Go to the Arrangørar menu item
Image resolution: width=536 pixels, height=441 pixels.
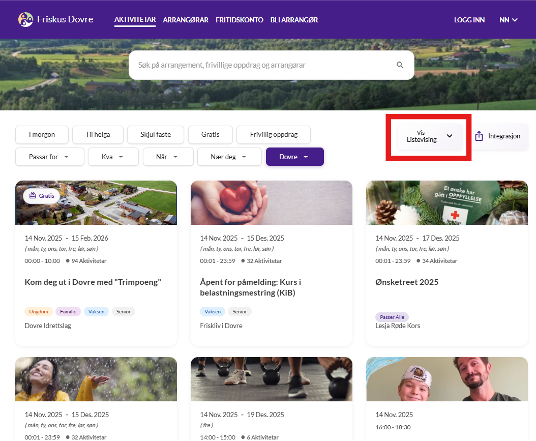186,20
